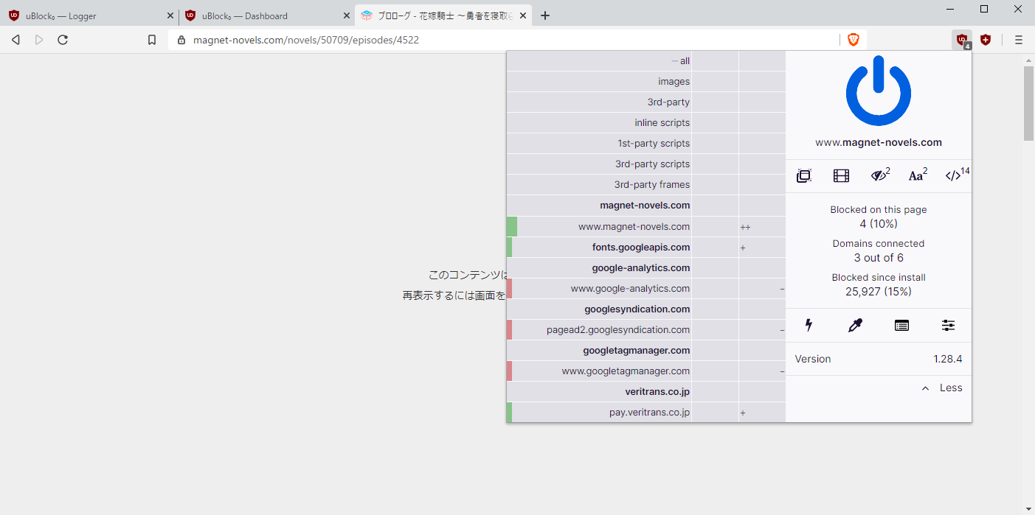
Task: Switch to uBlock Dashboard tab
Action: tap(266, 15)
